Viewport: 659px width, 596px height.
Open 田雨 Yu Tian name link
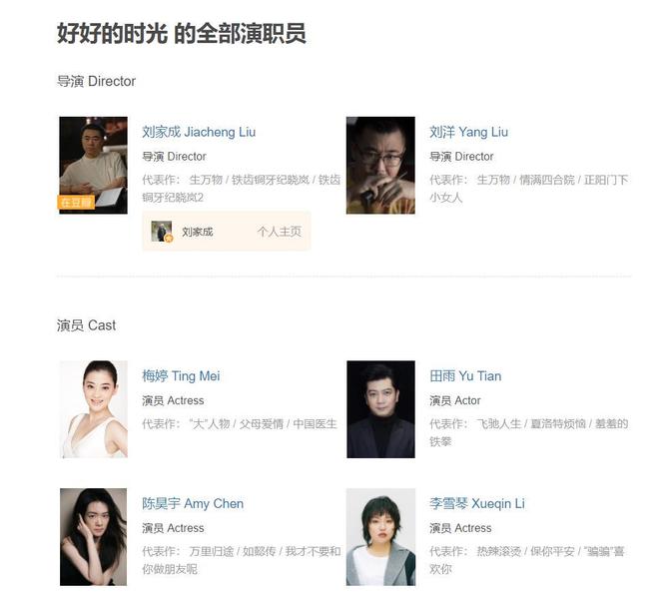[465, 375]
